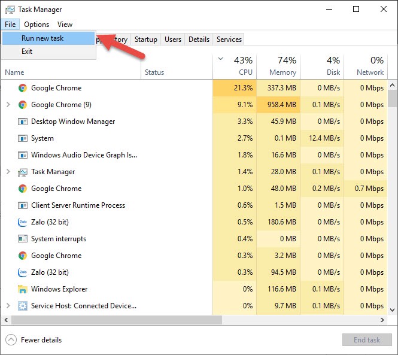Click the Windows Explorer folder icon
Viewport: 398px width, 355px height.
tap(23, 289)
